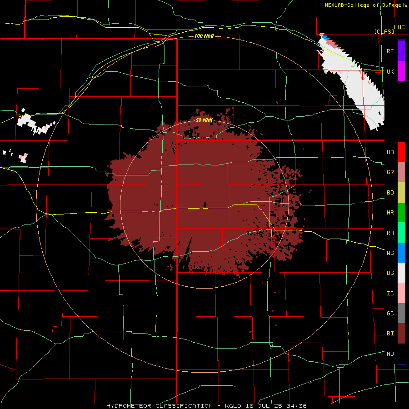This screenshot has width=409, height=409.
Task: Click the Hydrometeor Classification KGLD title text
Action: (x=206, y=406)
